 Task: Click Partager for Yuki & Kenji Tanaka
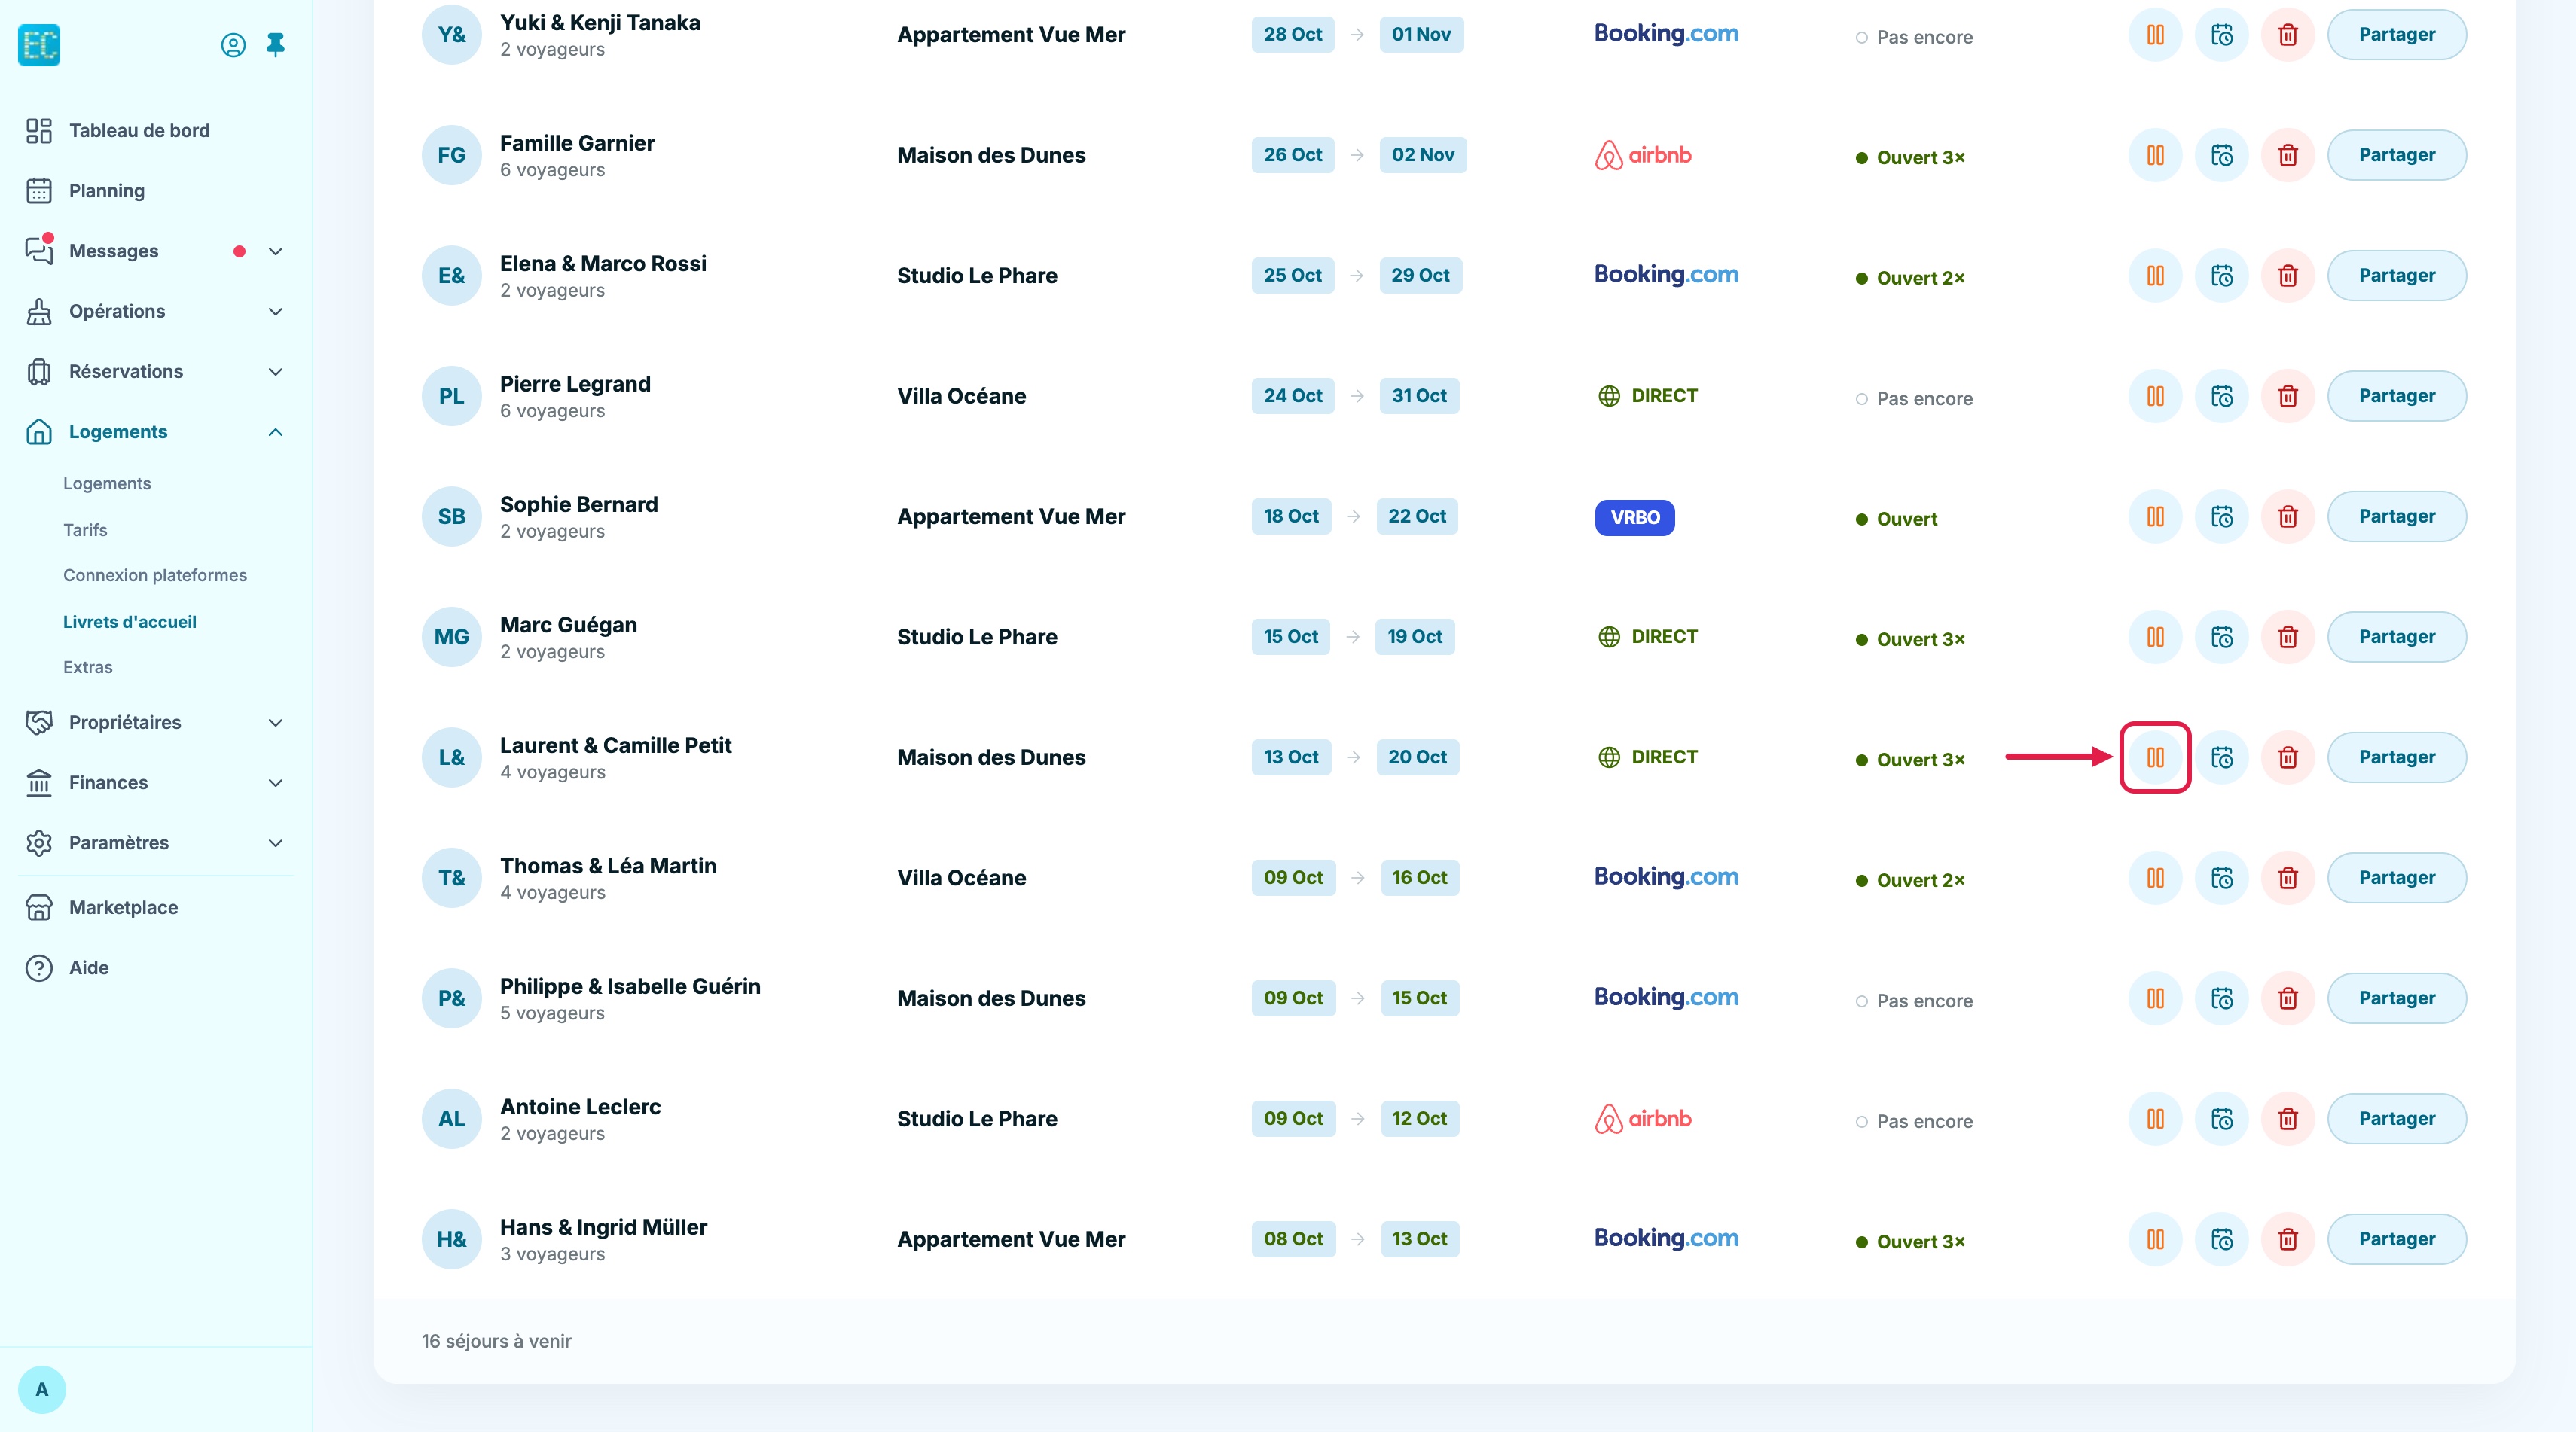tap(2396, 35)
